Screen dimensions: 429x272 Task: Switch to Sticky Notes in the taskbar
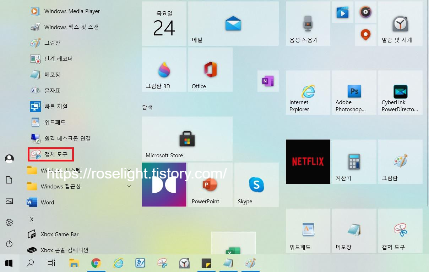pos(206,263)
